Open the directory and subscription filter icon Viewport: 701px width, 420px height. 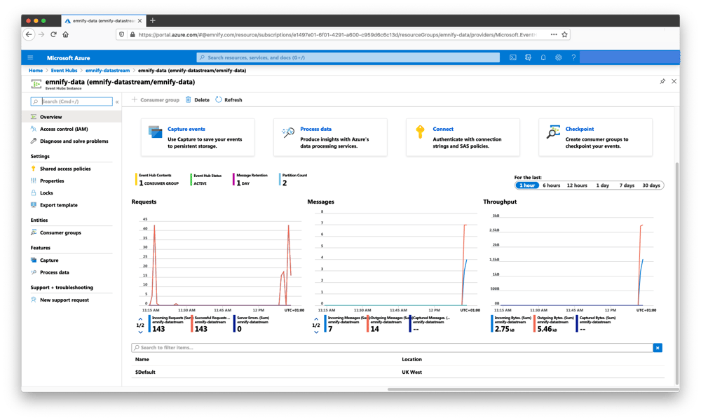click(x=528, y=57)
